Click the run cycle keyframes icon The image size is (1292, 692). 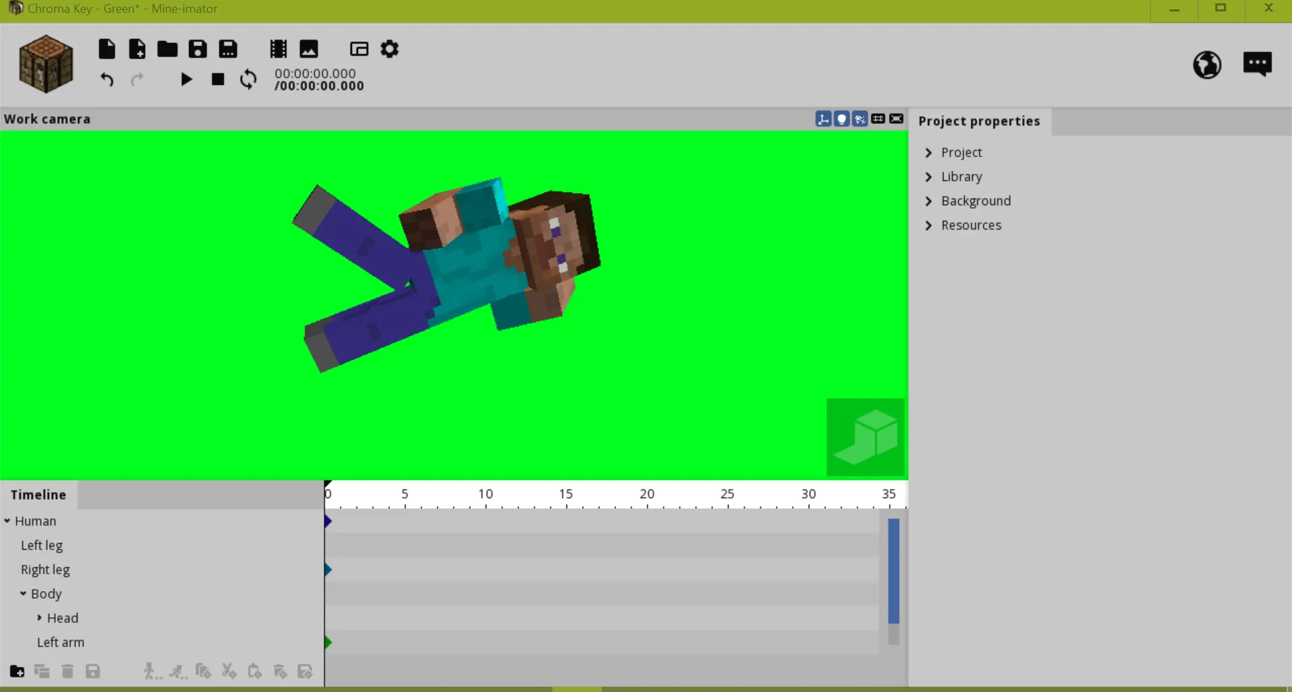(x=178, y=671)
